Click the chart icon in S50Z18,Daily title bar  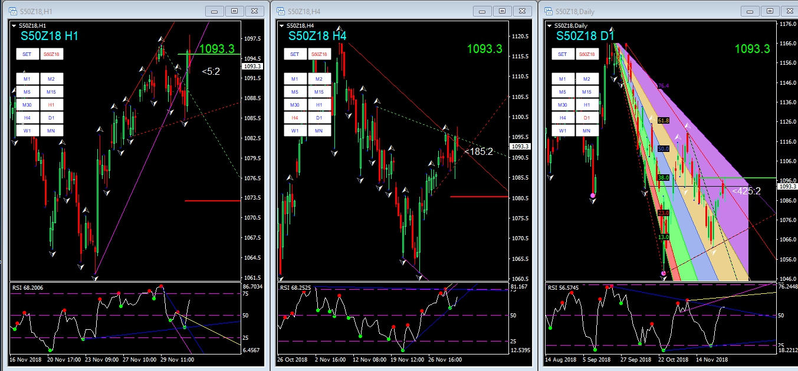[x=548, y=11]
